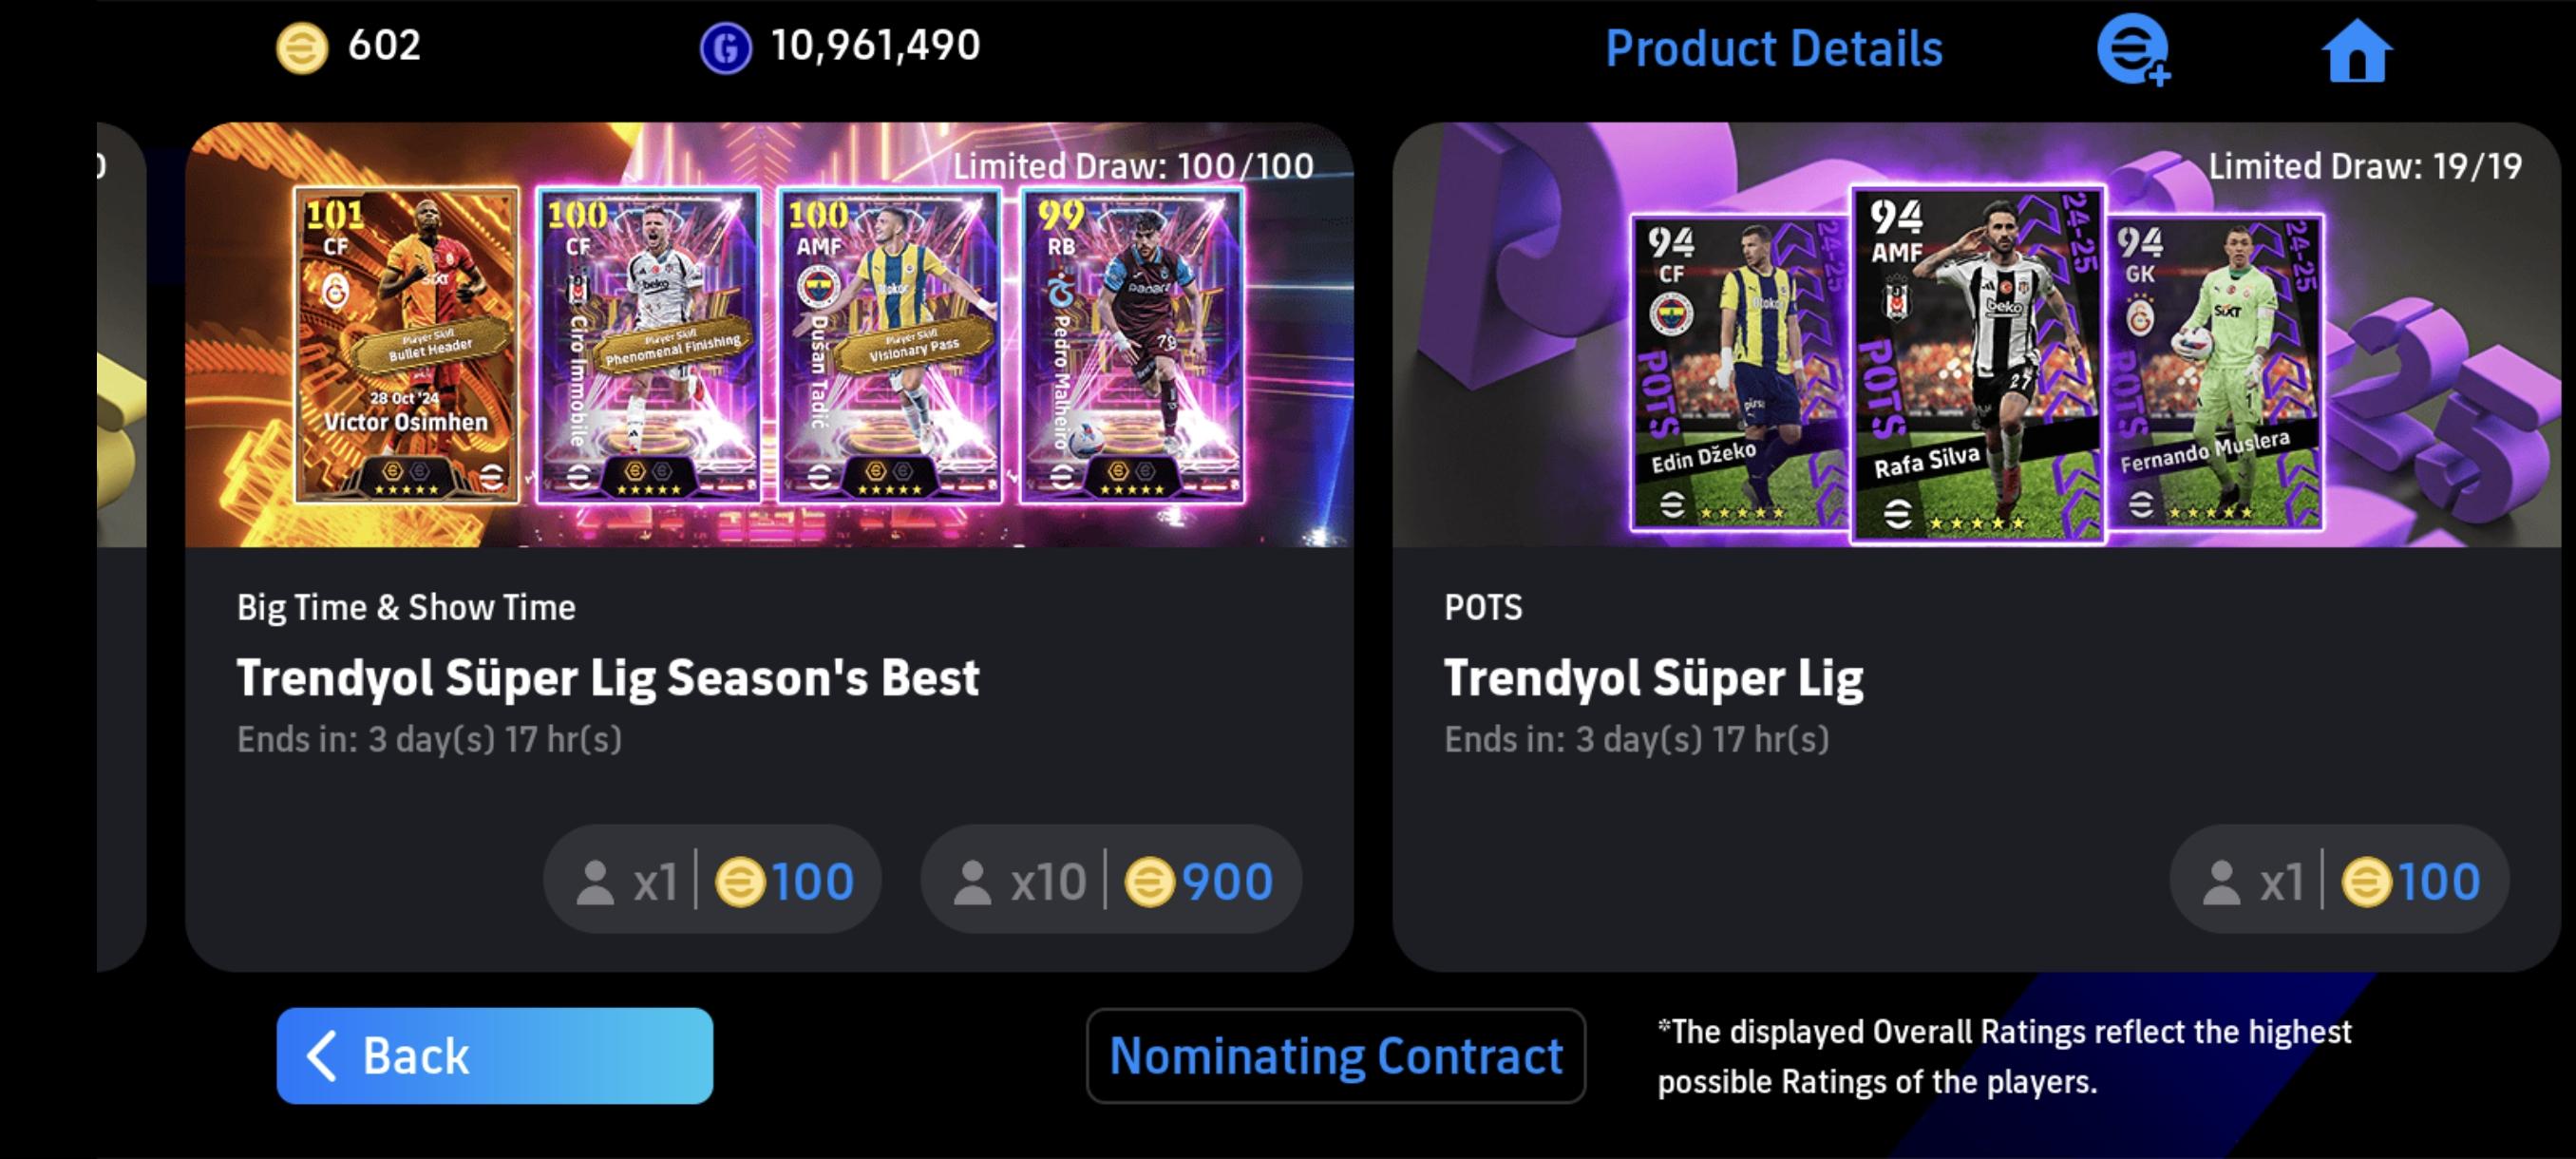The width and height of the screenshot is (2576, 1159).
Task: Select the Victor Osimhen card
Action: coord(407,344)
